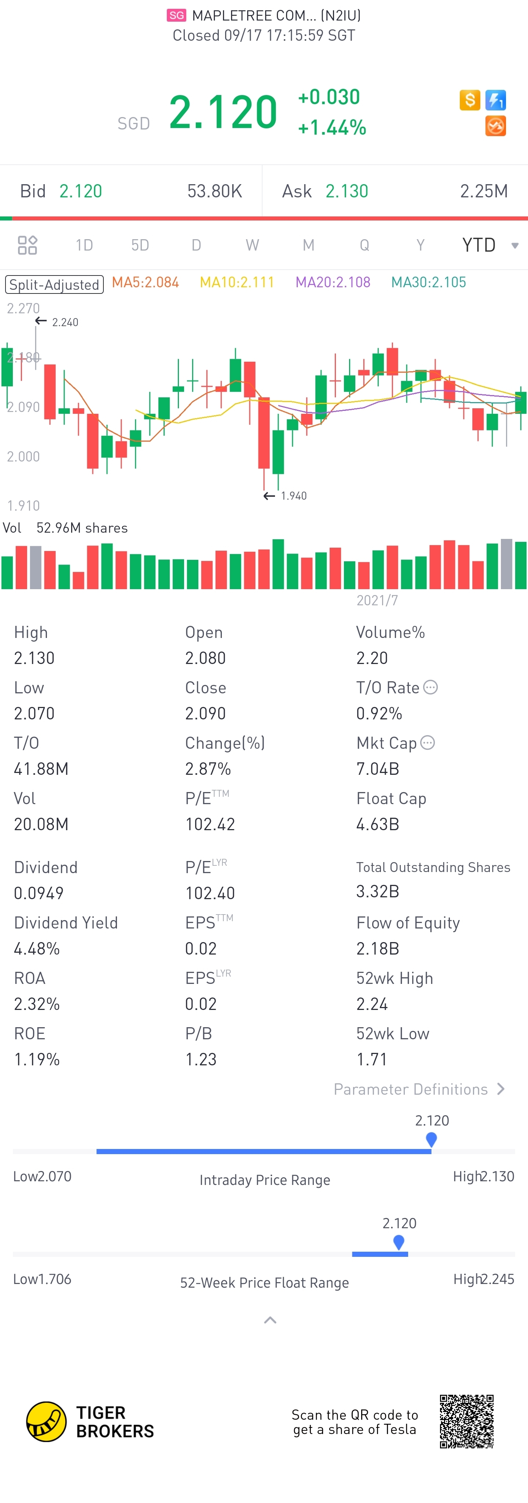Screen dimensions: 528x1503
Task: Click the yellow dollar sign badge icon
Action: click(x=470, y=101)
